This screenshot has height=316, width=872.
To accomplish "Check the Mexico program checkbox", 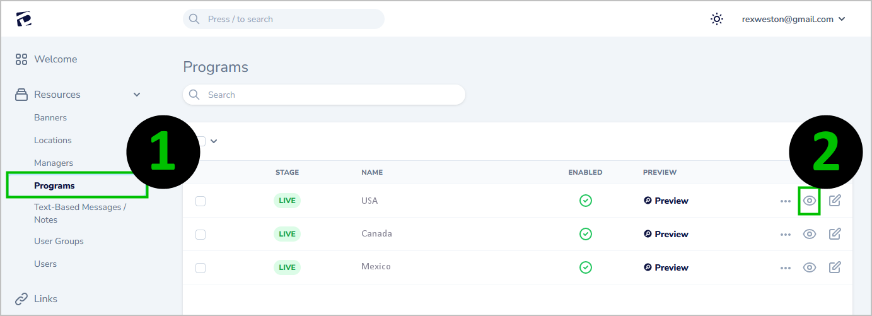I will pyautogui.click(x=201, y=267).
